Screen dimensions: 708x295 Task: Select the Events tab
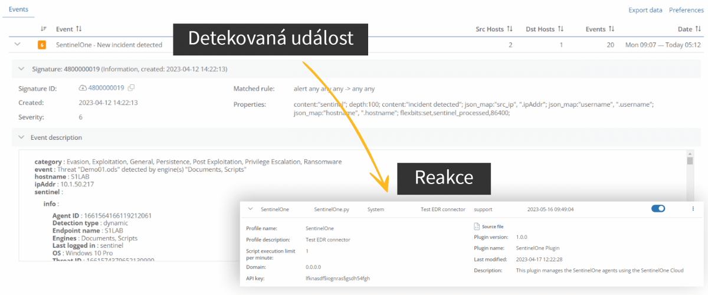(18, 9)
